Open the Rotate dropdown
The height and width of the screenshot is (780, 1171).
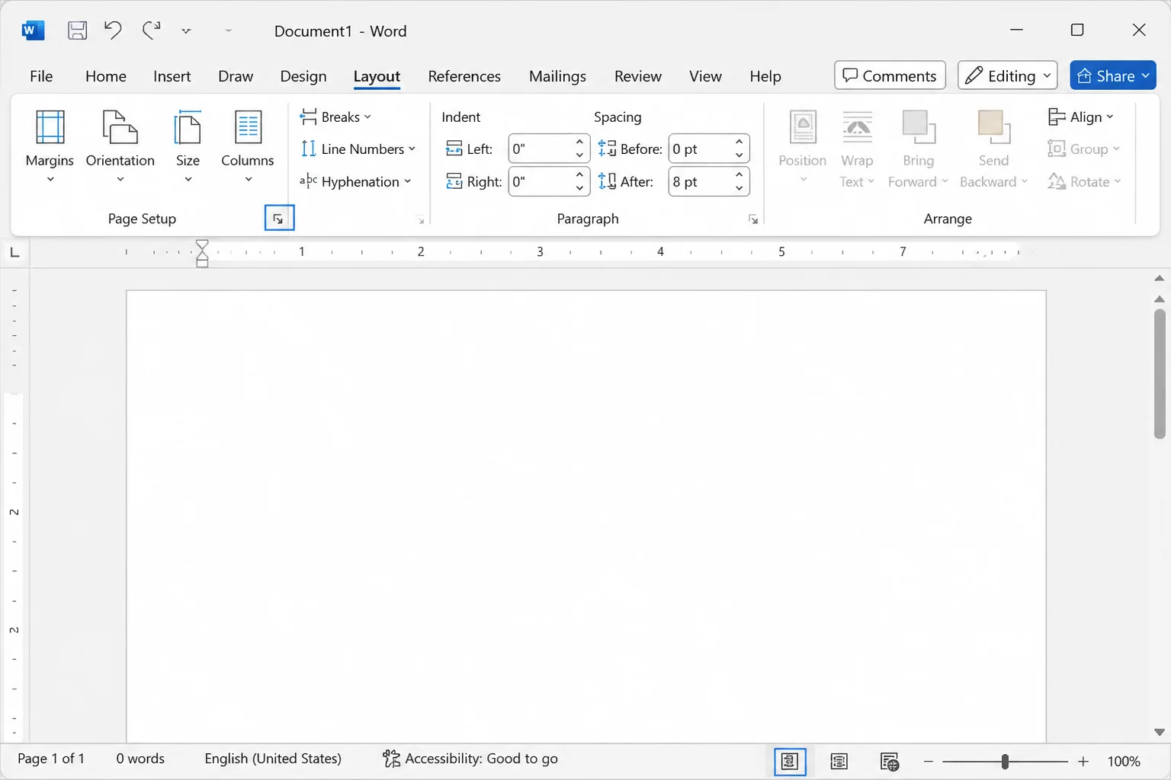point(1085,181)
